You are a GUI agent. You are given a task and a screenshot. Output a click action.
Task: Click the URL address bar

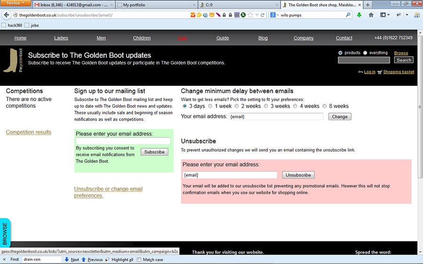[x=102, y=15]
